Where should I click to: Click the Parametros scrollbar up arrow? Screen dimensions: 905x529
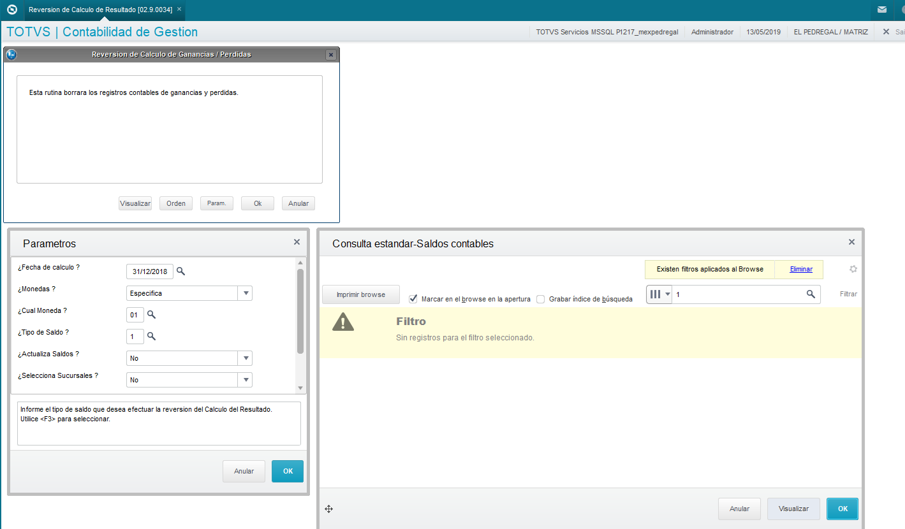[300, 263]
